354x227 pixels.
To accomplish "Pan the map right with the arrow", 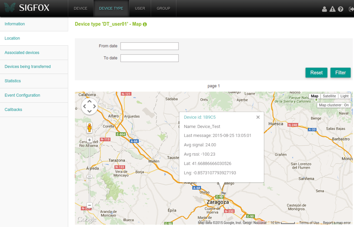I will point(94,106).
